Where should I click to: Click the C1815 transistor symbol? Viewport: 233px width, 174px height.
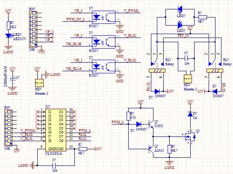[x=151, y=124]
